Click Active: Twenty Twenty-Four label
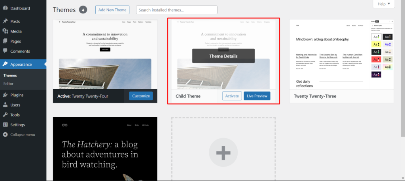405x181 pixels. tap(83, 96)
